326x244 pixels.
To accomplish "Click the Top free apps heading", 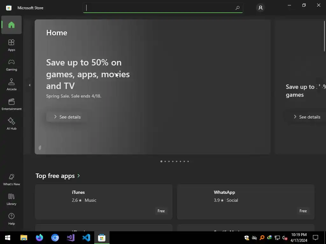I will tap(55, 176).
